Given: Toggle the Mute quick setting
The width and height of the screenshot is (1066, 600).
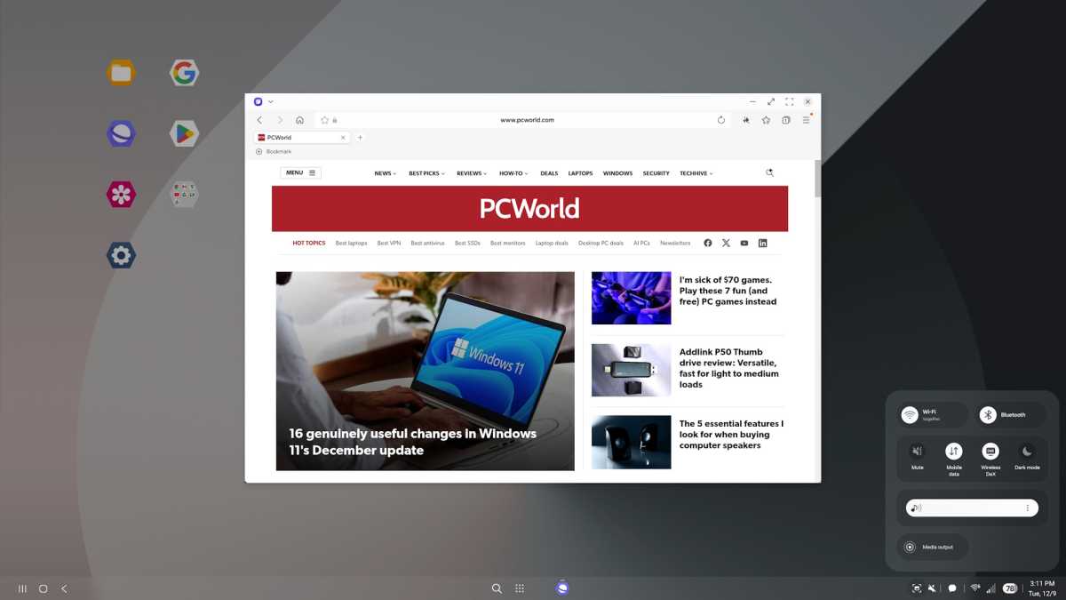Looking at the screenshot, I should click(x=918, y=452).
